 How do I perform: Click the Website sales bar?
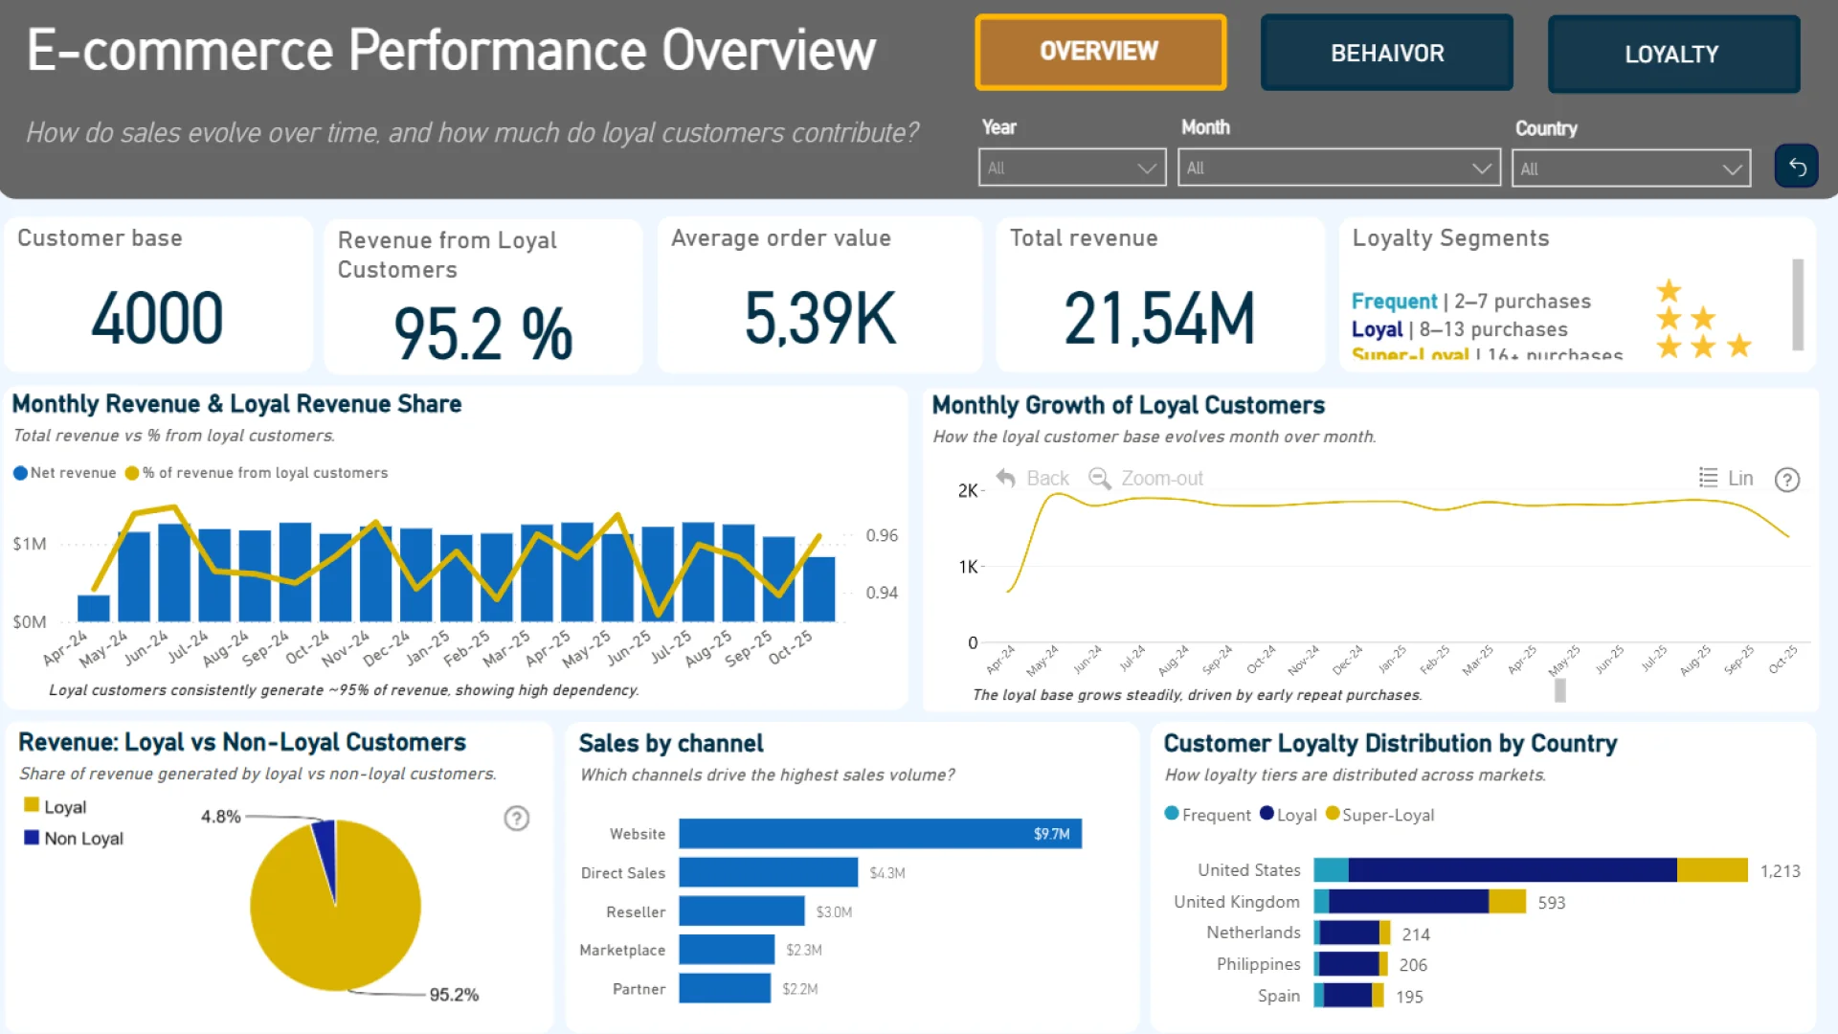880,834
